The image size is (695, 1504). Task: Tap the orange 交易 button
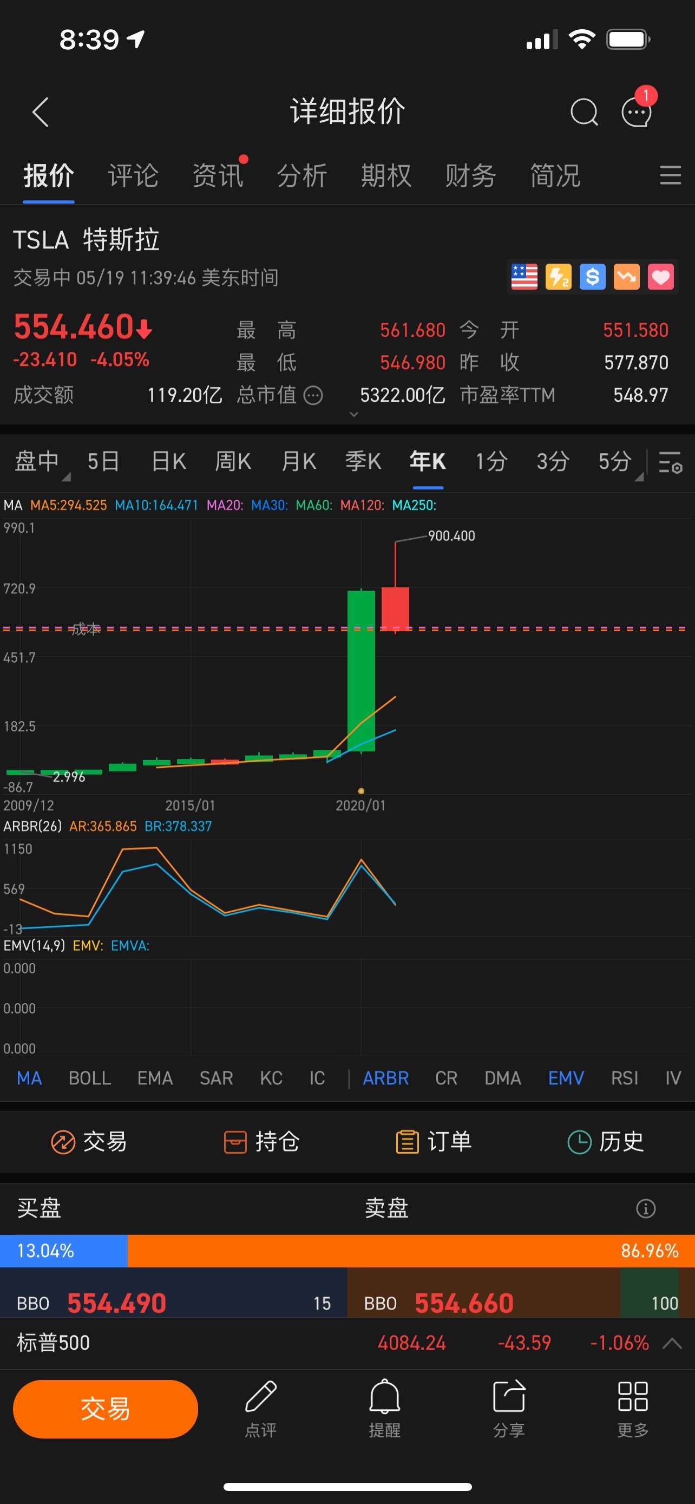click(x=106, y=1409)
